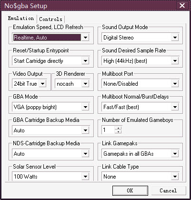Decrease the Number of Emulated Gameboys
191x200 pixels.
pos(118,132)
